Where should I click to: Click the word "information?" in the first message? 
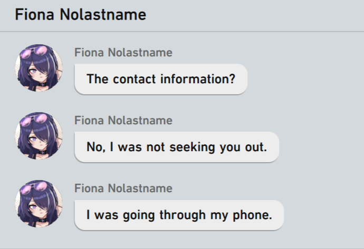click(197, 79)
